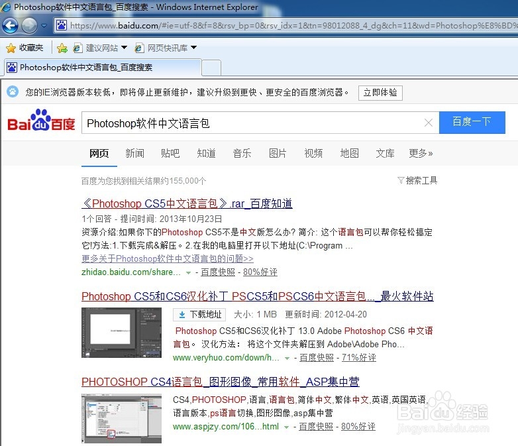Open 《Photoshop CS5中文语言包》.rar result link
The image size is (518, 446).
tap(187, 203)
